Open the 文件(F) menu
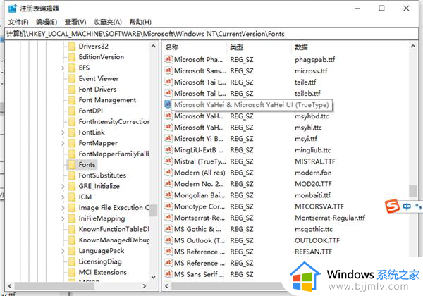 pos(18,22)
